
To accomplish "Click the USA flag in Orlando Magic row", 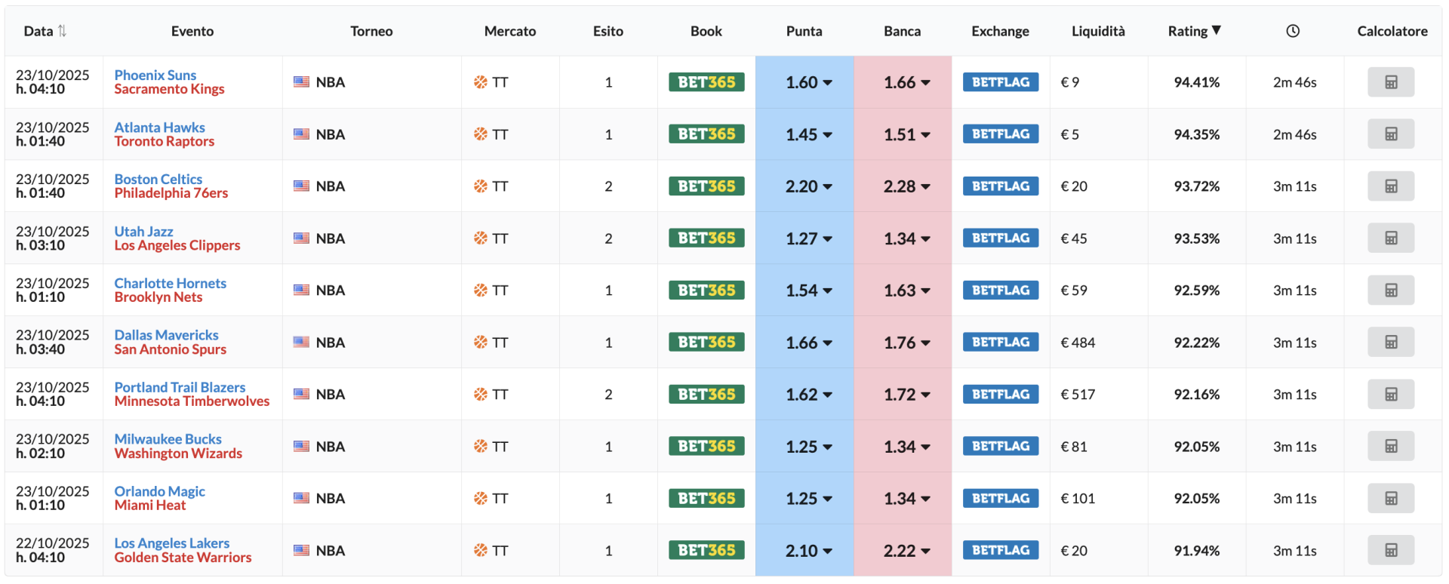I will (301, 498).
